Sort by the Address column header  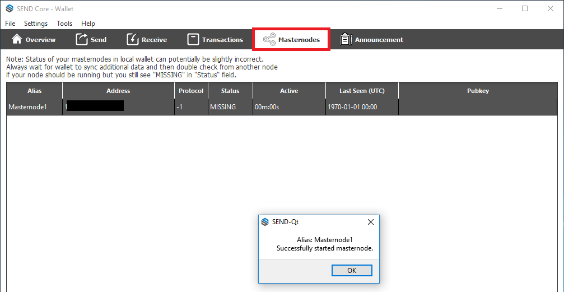click(118, 91)
